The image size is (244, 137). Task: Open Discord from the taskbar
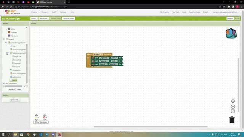pos(53,134)
